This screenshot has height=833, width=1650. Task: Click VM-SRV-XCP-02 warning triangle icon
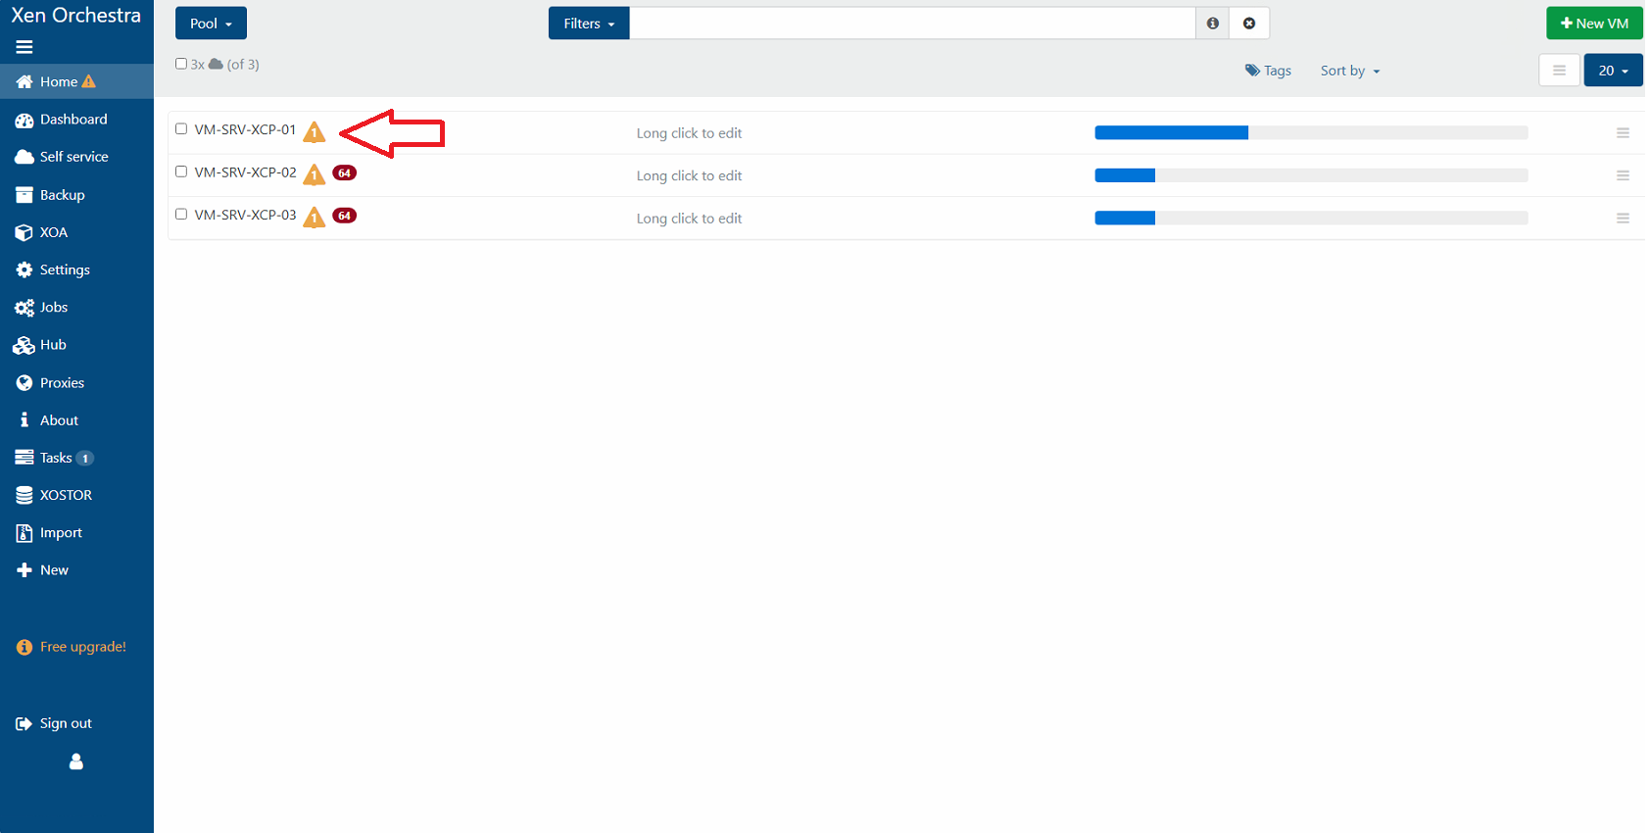(314, 174)
